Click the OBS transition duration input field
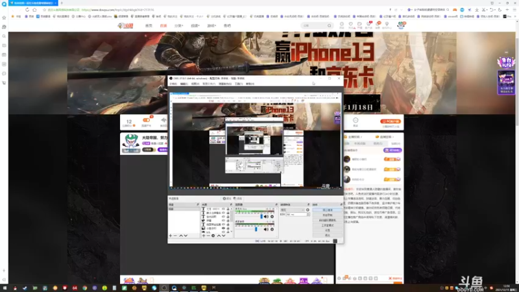The height and width of the screenshot is (292, 519). pyautogui.click(x=296, y=215)
